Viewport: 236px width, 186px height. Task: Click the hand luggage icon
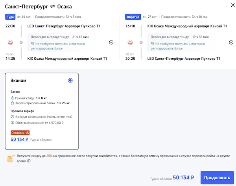pos(12,97)
